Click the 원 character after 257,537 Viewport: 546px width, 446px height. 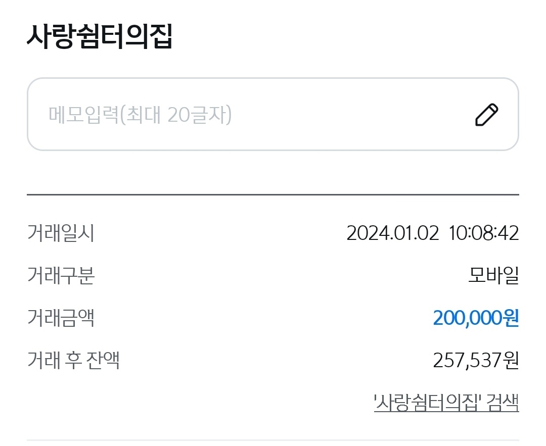(511, 361)
